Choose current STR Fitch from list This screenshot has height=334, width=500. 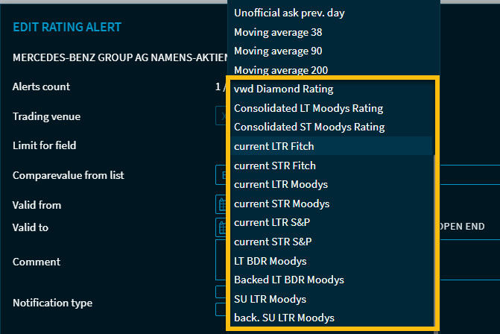(x=274, y=166)
